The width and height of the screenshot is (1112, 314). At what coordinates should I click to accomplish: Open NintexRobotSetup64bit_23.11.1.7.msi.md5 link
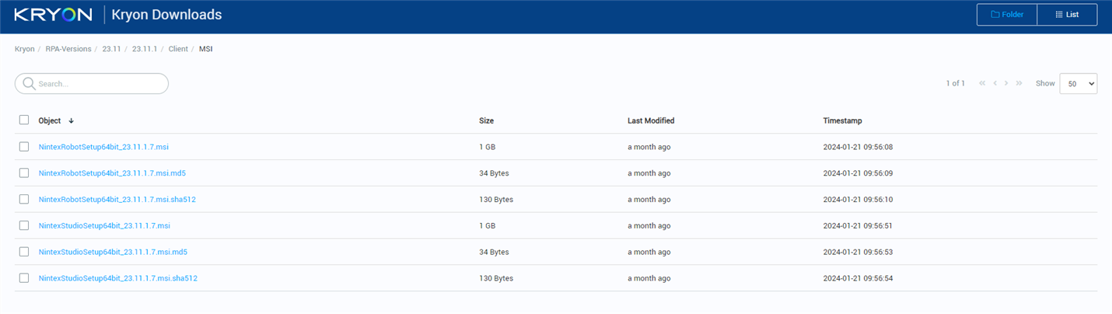tap(112, 173)
